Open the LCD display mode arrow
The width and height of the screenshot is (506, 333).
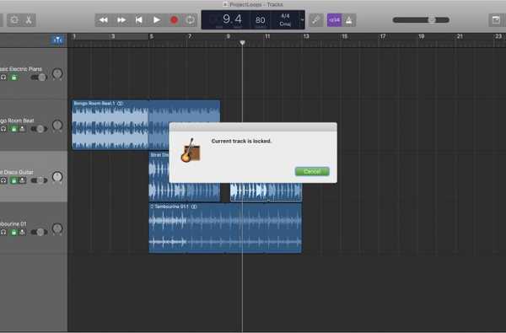point(302,20)
